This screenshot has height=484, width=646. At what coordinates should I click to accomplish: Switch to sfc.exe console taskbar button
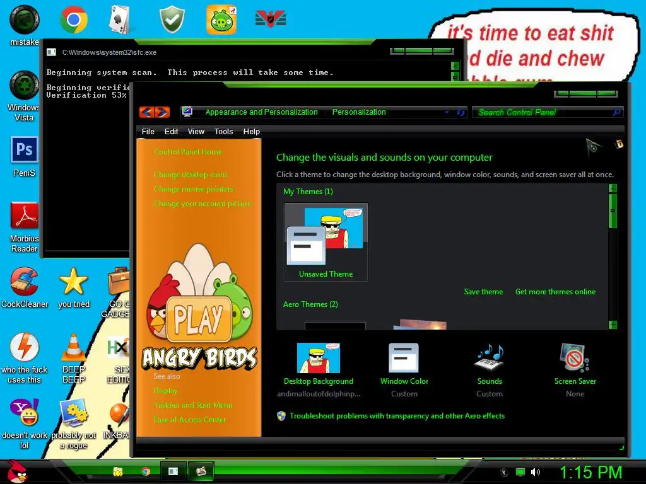tap(173, 471)
